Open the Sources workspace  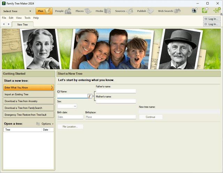click(124, 11)
